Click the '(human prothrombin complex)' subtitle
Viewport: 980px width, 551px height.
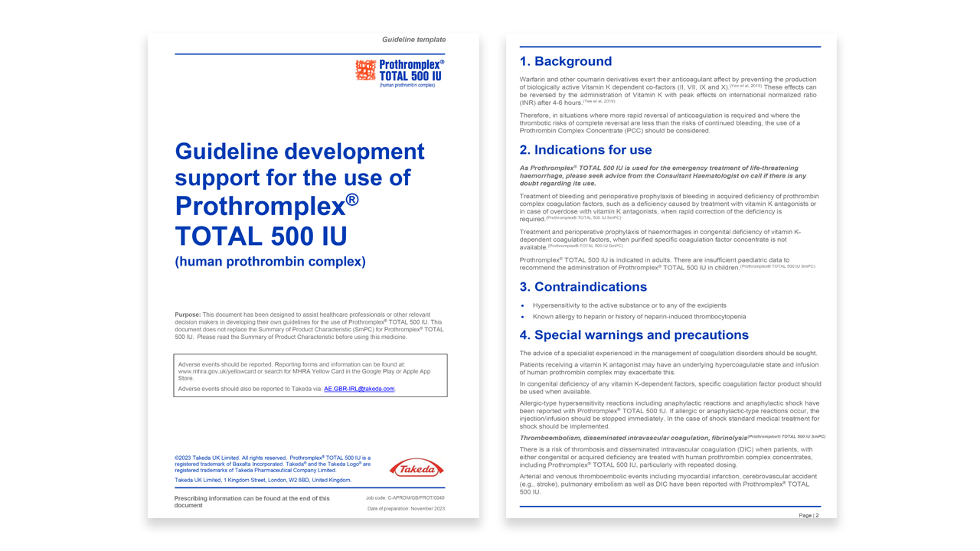[270, 262]
